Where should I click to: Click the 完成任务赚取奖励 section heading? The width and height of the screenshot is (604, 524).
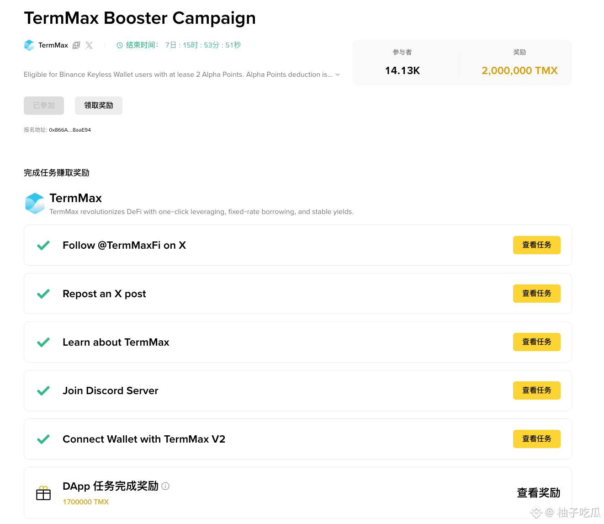click(x=57, y=173)
